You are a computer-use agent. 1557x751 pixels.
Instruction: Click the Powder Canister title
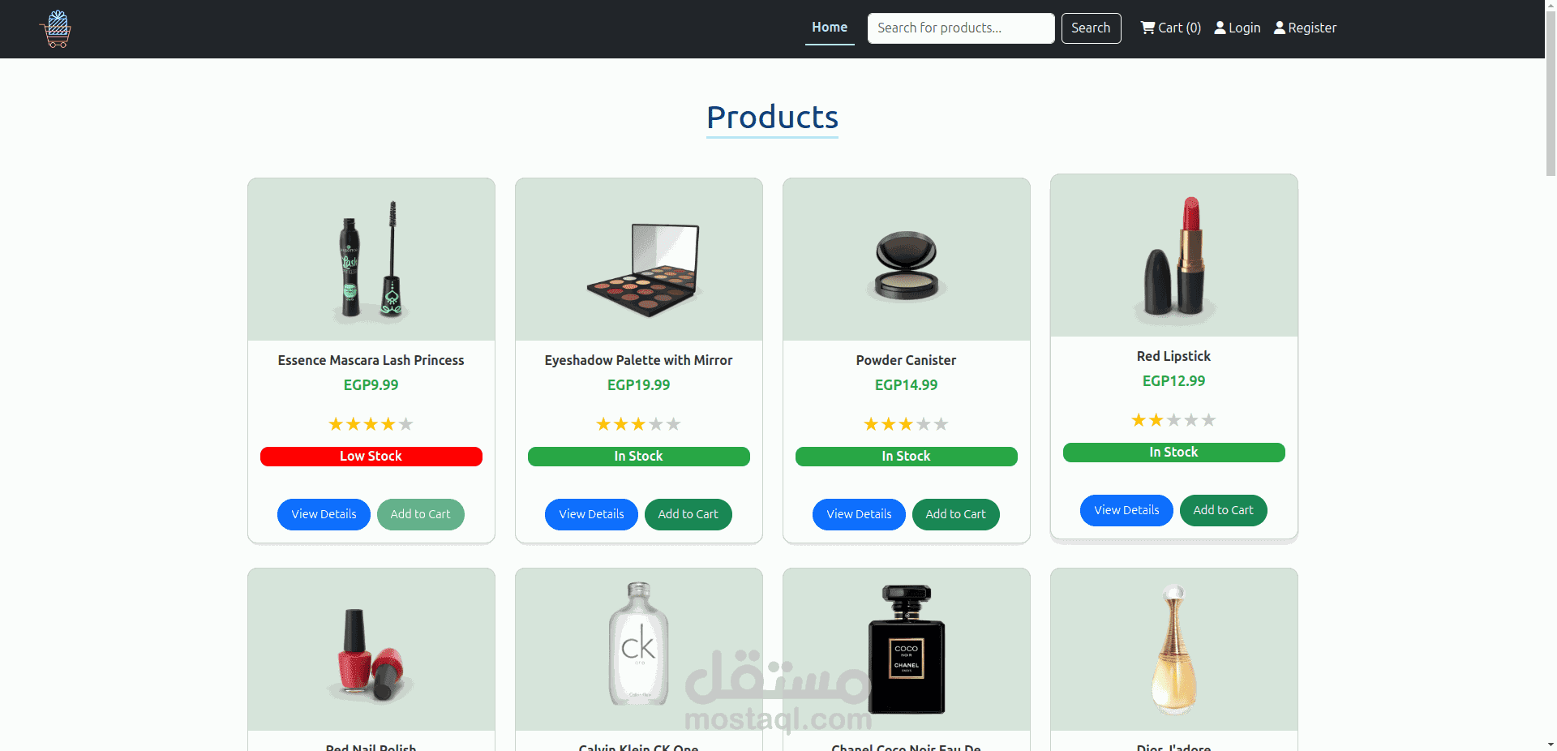point(906,360)
